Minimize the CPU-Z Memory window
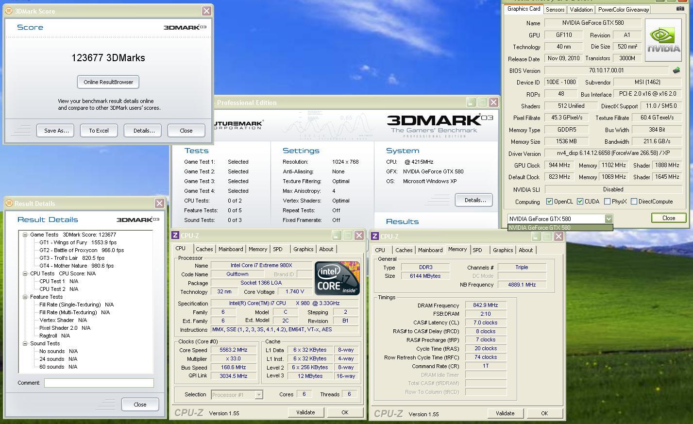693x424 pixels. (x=536, y=237)
